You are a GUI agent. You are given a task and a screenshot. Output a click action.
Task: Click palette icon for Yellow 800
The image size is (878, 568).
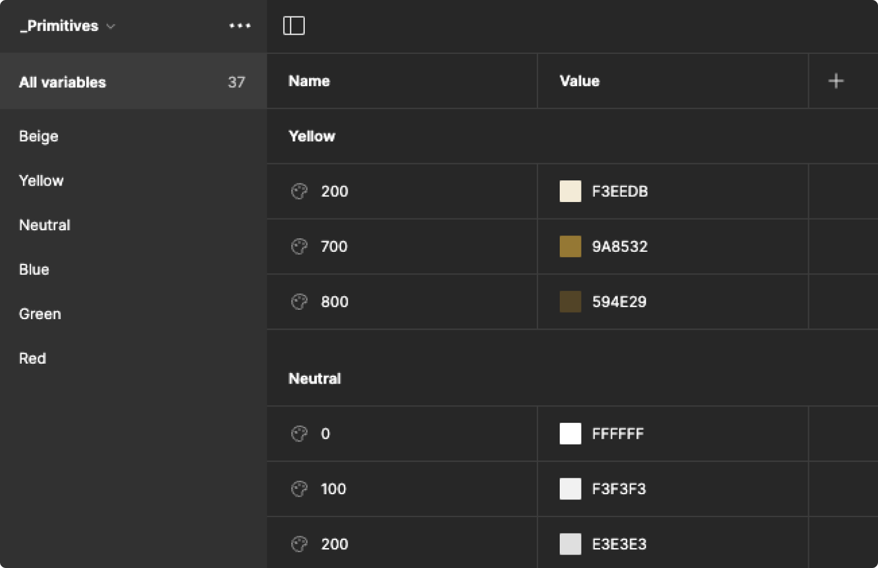coord(300,302)
